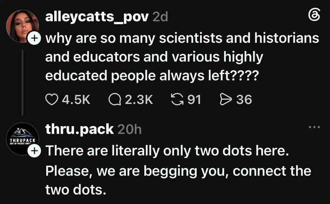
Task: View the 36 shares count
Action: 244,100
